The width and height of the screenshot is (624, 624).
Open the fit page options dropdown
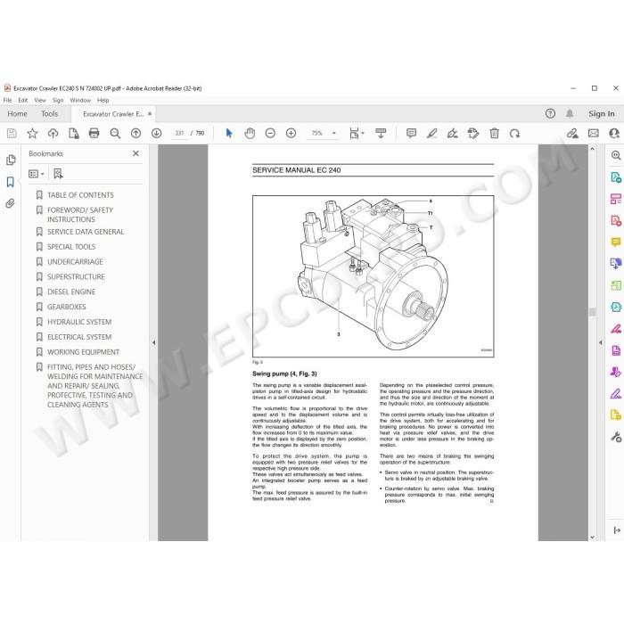coord(357,134)
